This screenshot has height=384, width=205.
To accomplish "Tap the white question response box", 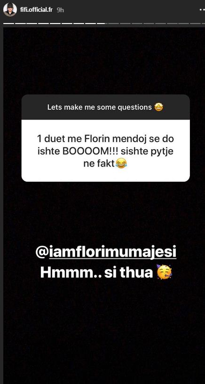I will point(106,151).
